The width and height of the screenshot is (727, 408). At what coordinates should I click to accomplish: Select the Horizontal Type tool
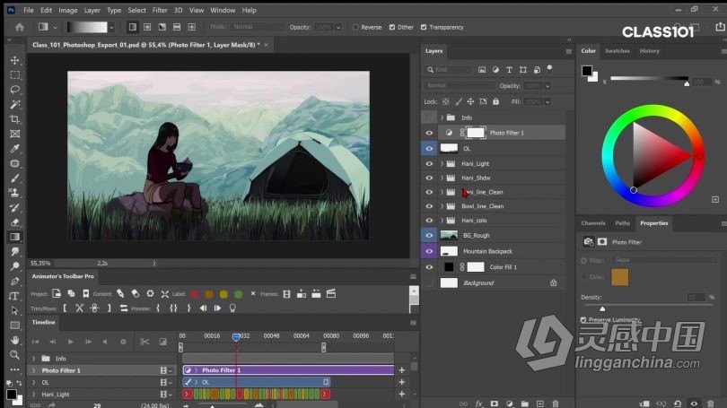coord(15,296)
